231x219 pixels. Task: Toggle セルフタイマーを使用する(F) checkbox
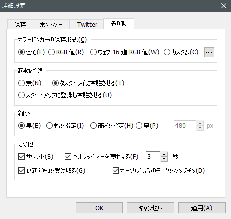click(102, 157)
